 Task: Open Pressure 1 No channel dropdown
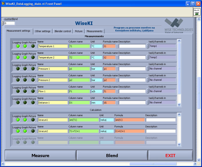(x=163, y=69)
